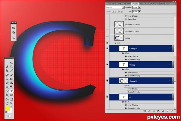Screen dimensions: 181x121
Task: Select the Zoom magnifier tool
Action: [x=11, y=103]
